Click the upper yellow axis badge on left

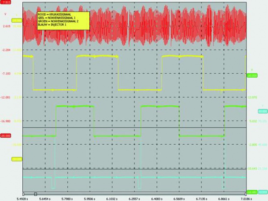coord(17,20)
